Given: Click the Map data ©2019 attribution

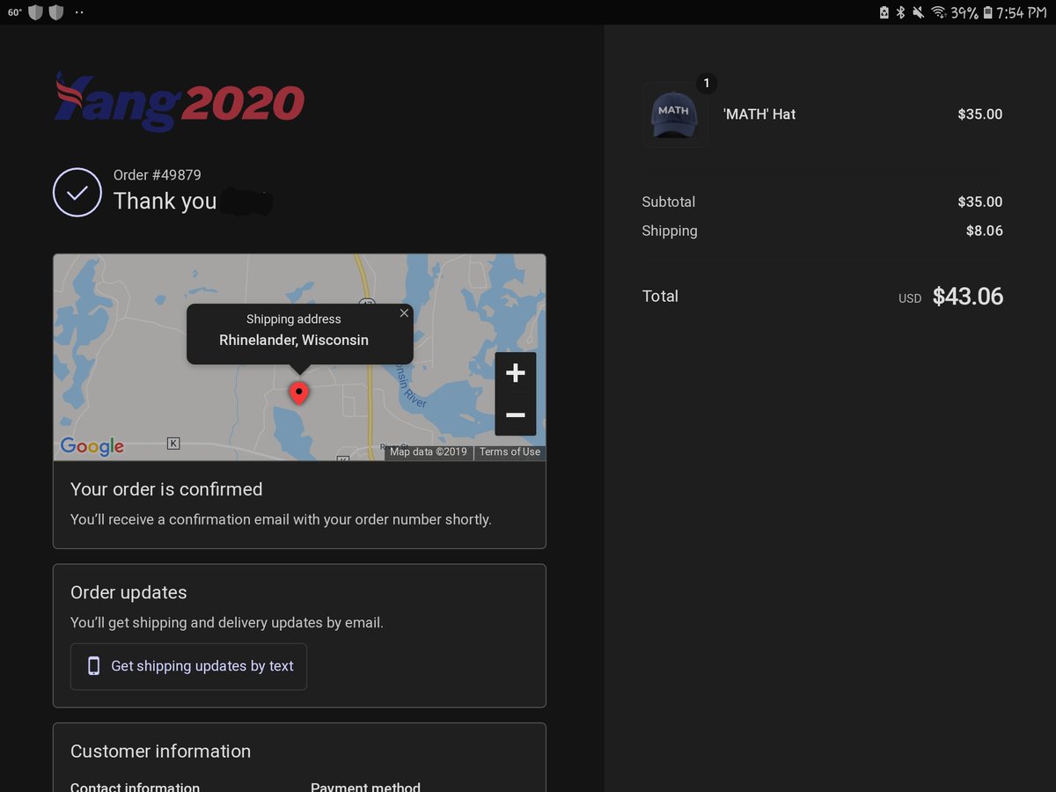Looking at the screenshot, I should point(429,451).
